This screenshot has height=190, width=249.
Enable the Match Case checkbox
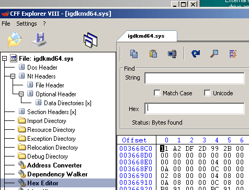(x=157, y=93)
